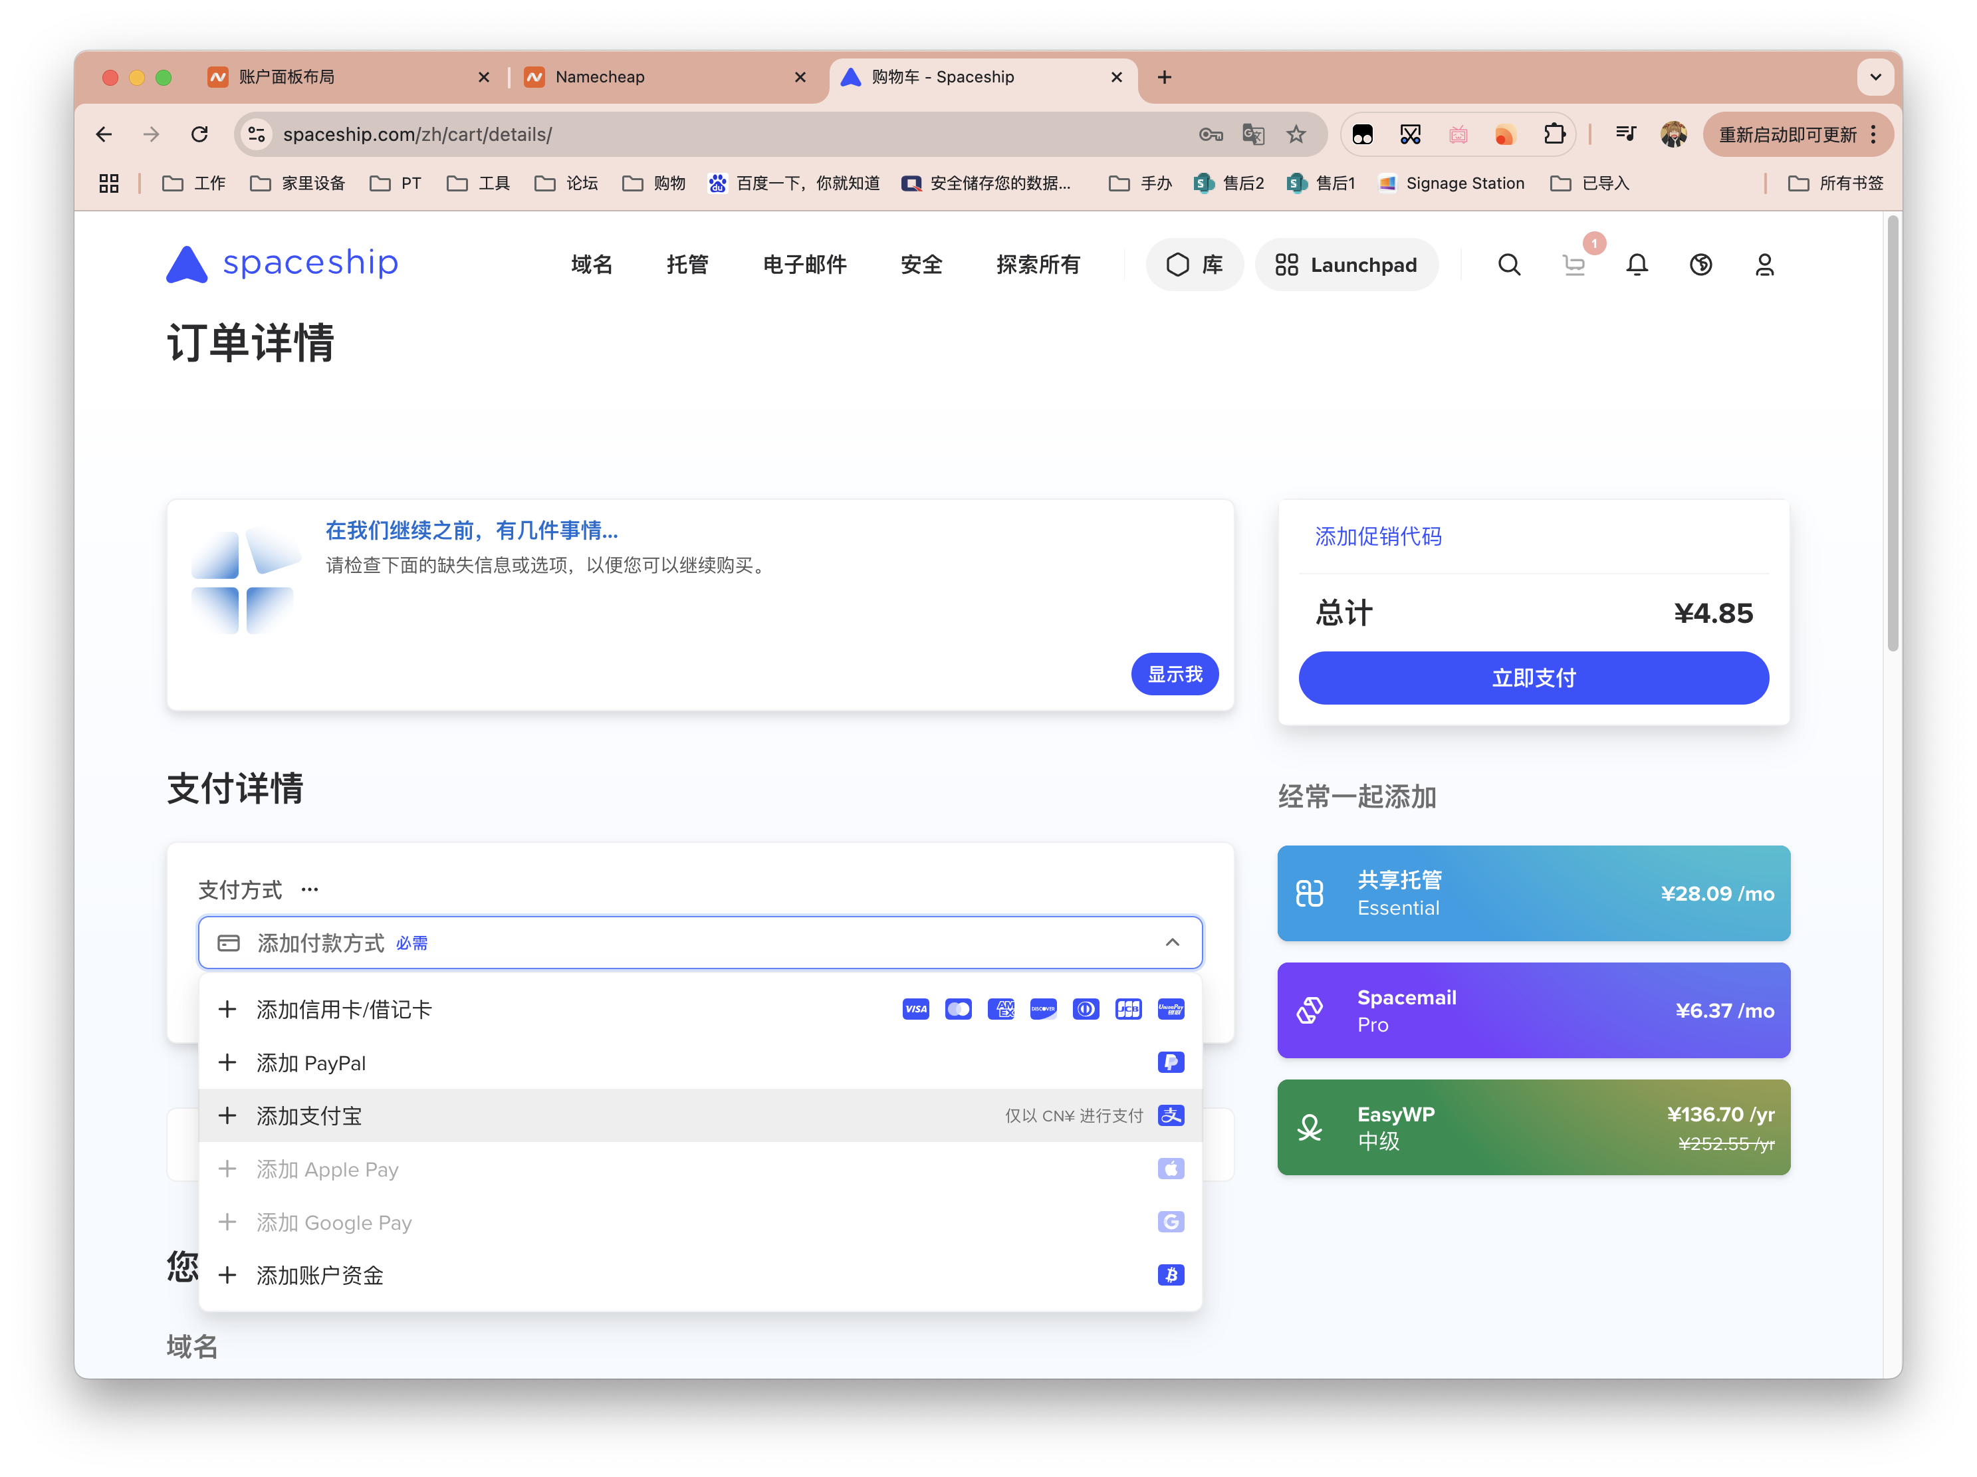Image resolution: width=1977 pixels, height=1477 pixels.
Task: Click the 添加促销代码 link
Action: (x=1377, y=537)
